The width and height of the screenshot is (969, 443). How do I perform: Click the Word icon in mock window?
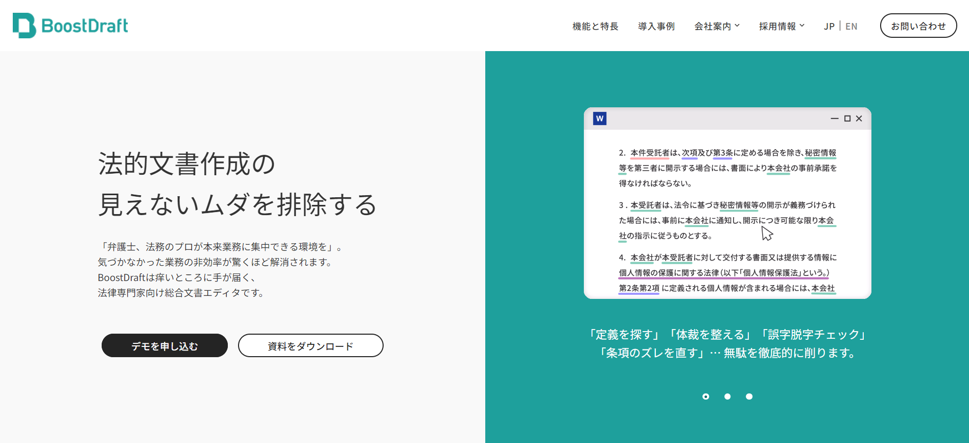click(x=600, y=119)
